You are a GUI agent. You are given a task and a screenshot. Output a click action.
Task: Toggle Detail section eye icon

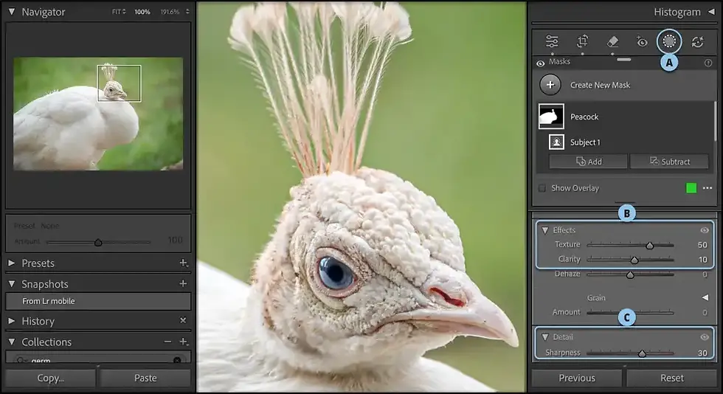click(705, 337)
